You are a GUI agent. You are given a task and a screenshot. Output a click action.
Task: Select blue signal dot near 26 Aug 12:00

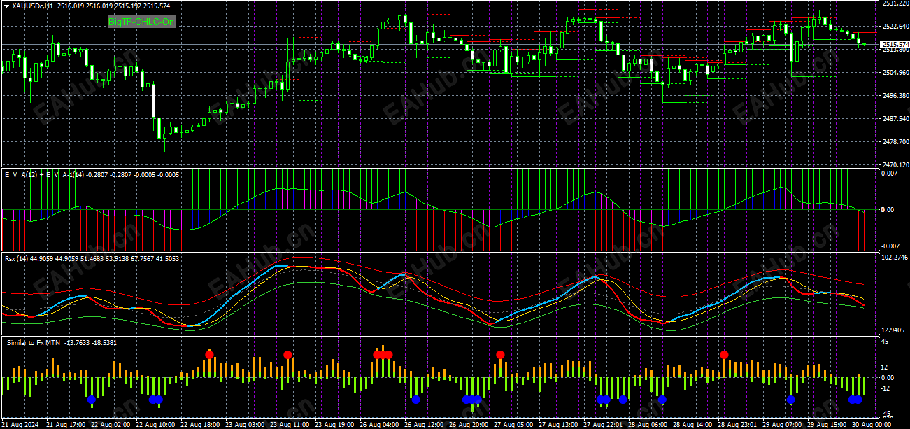416,400
